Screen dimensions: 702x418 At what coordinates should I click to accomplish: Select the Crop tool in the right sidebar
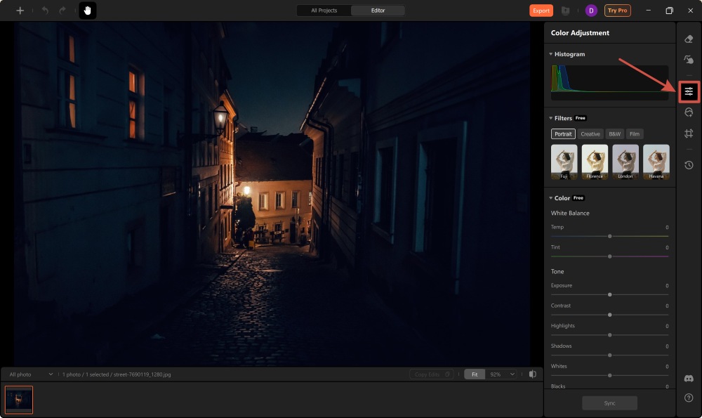(688, 133)
